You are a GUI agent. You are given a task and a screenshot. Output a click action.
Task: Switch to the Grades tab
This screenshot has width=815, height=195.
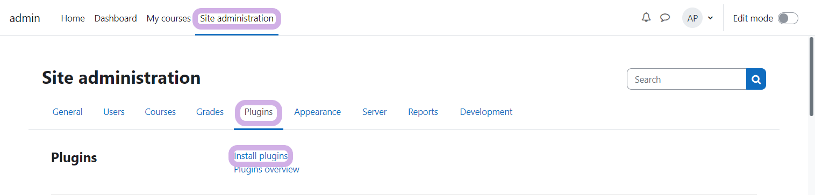(210, 112)
